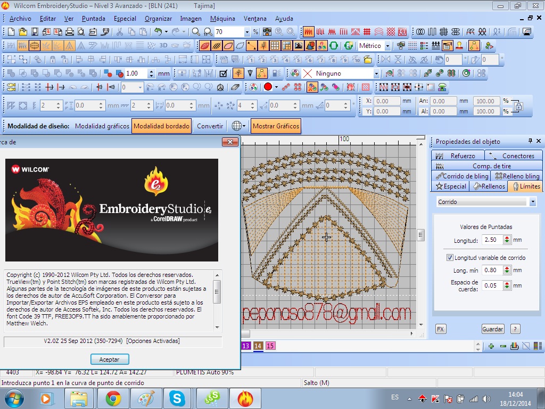Toggle Longitud variable de corrido checkbox
Viewport: 545px width, 409px height.
(450, 258)
